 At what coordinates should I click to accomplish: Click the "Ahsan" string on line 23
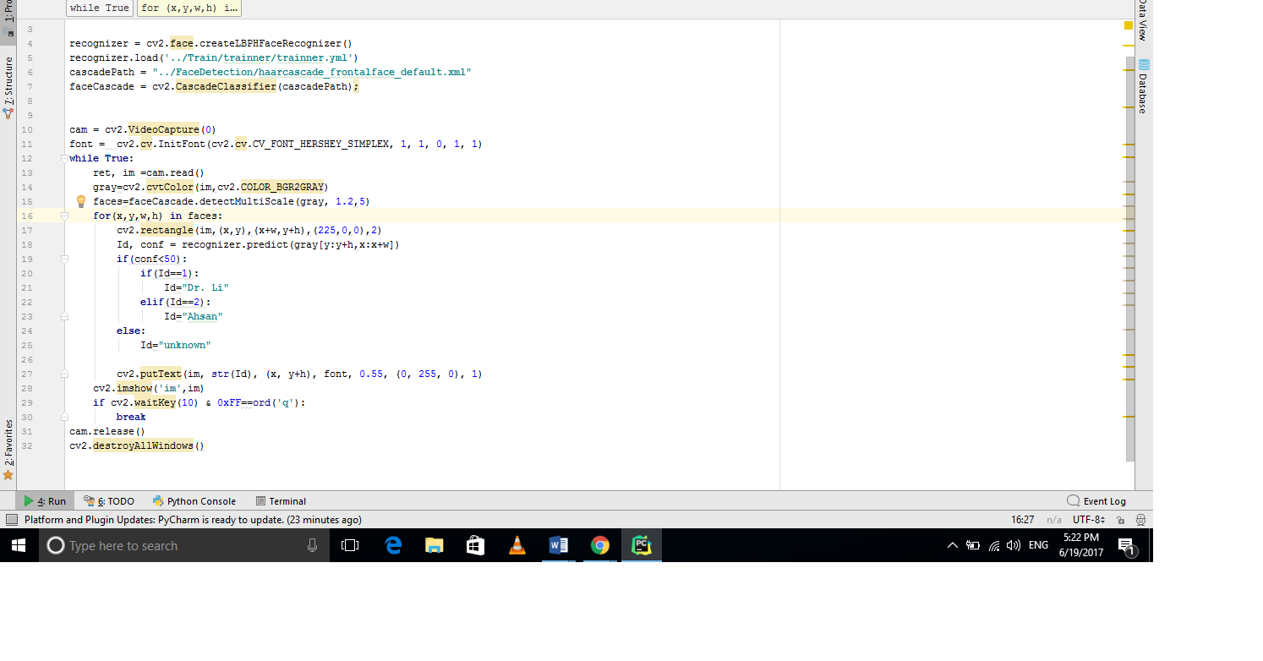point(205,316)
